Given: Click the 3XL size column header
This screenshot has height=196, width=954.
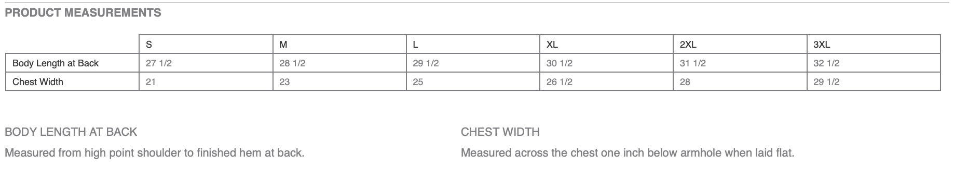Looking at the screenshot, I should [x=874, y=45].
